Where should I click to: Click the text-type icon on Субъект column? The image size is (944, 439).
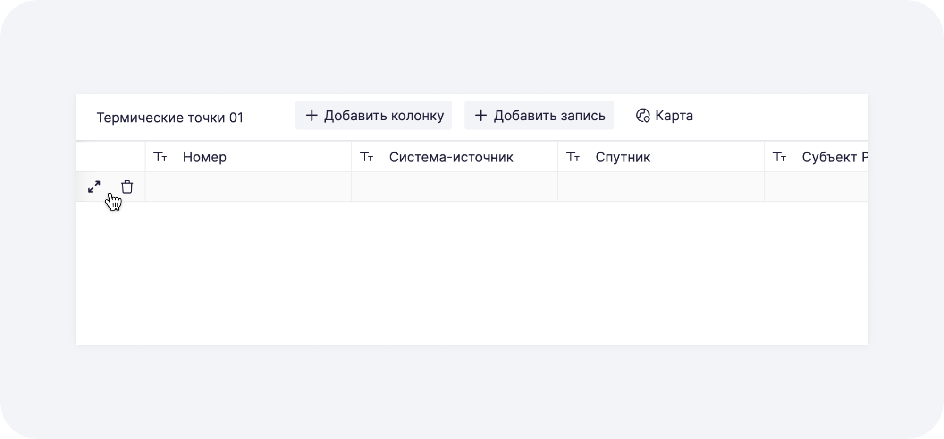coord(780,157)
